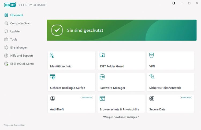The image size is (201, 130).
Task: Open the Übersicht menu entry
Action: click(17, 15)
